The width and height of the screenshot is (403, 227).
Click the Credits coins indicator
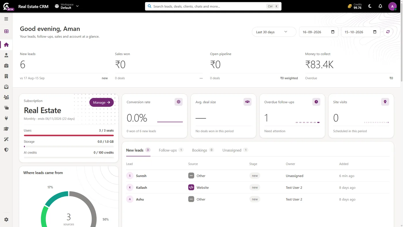coord(354,6)
